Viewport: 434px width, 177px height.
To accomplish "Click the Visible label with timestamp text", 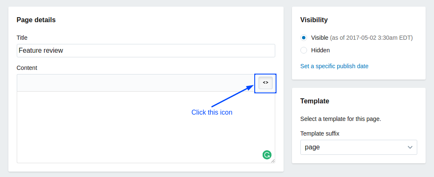I will click(x=362, y=38).
